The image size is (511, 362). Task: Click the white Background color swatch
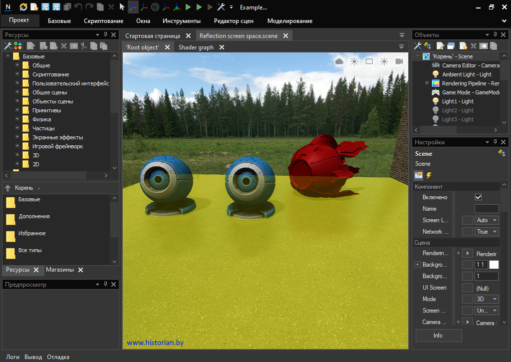[x=494, y=265]
